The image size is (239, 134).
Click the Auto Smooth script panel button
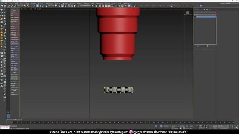[x=15, y=64]
